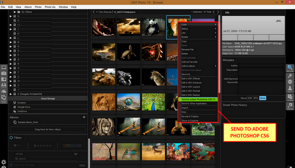Select the Desktop computer shortcut icon
This screenshot has height=168, width=295.
click(x=4, y=67)
